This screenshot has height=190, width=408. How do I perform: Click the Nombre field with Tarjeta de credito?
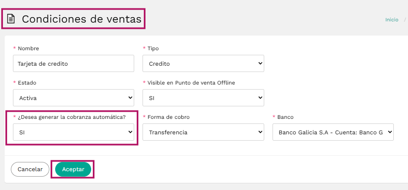coord(74,63)
